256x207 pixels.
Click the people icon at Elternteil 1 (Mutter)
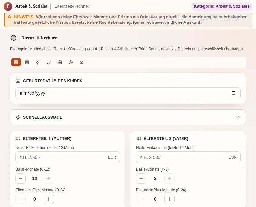[x=18, y=139]
